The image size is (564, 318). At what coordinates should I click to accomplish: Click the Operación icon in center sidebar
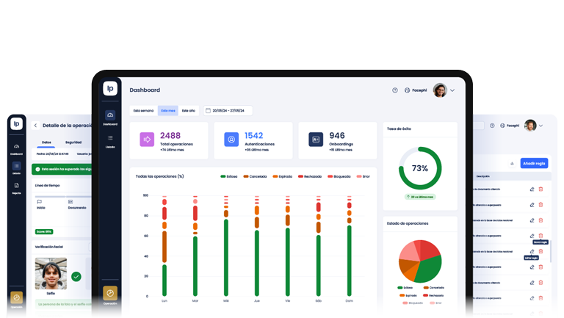pyautogui.click(x=110, y=293)
